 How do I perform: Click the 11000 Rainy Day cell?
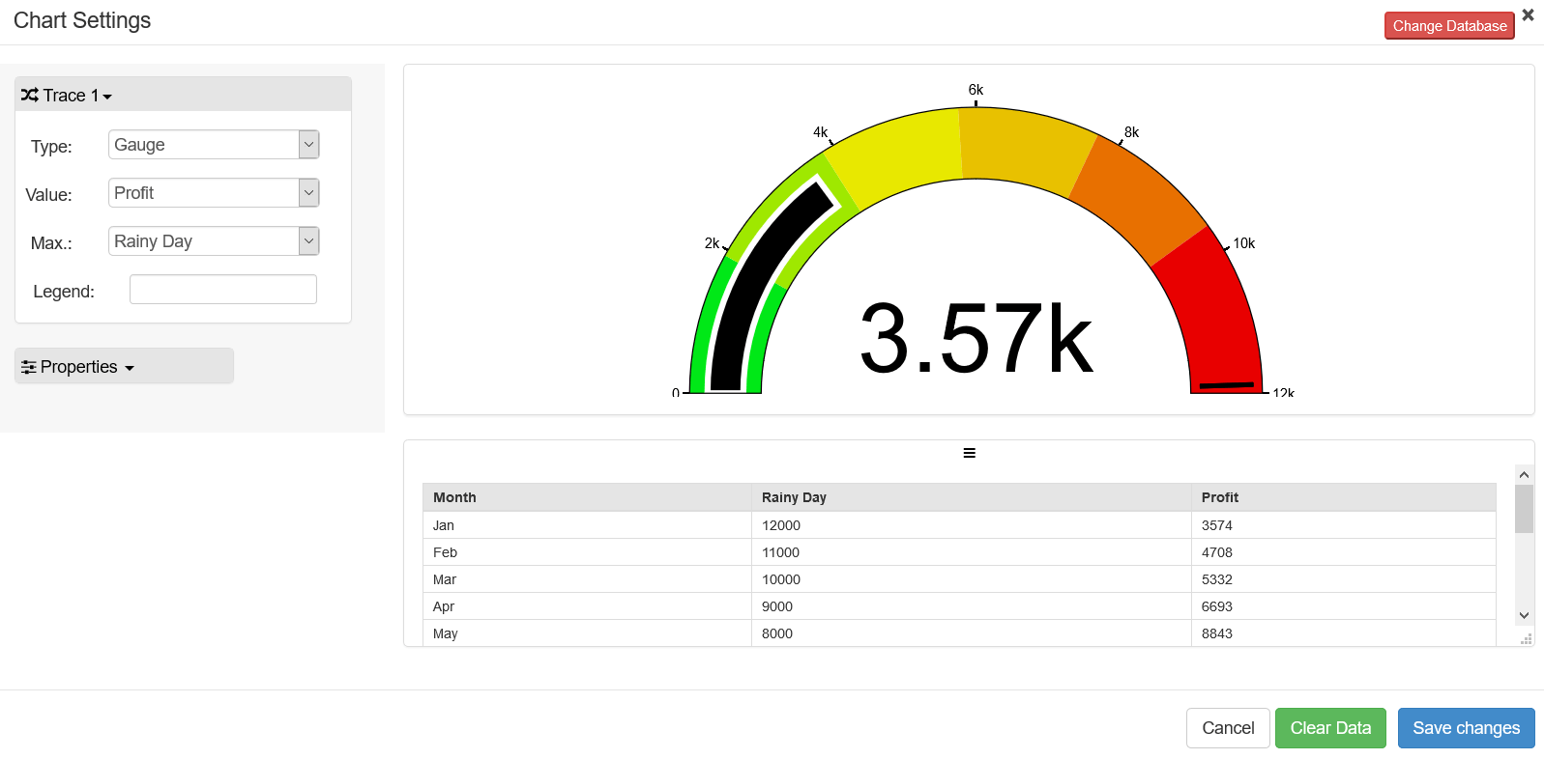click(x=972, y=552)
